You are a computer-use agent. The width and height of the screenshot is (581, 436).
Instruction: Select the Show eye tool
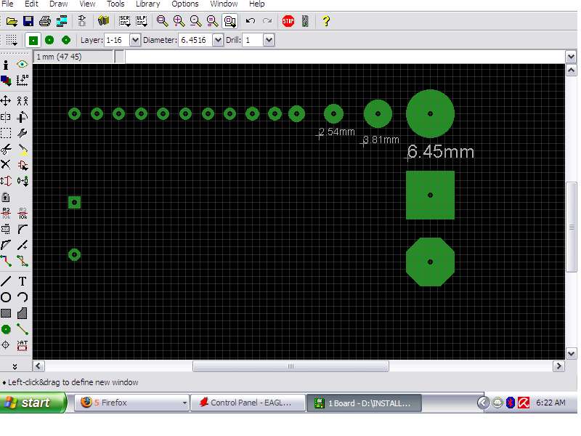(x=23, y=65)
